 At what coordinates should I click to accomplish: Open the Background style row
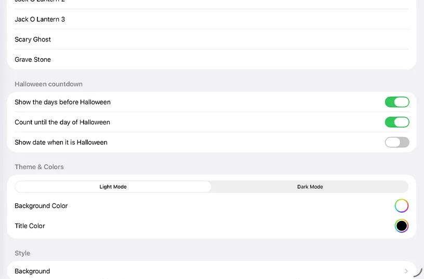(211, 271)
